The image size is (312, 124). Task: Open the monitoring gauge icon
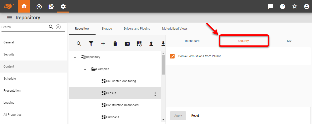point(39,7)
